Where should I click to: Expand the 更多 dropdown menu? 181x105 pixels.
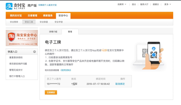click(168, 4)
